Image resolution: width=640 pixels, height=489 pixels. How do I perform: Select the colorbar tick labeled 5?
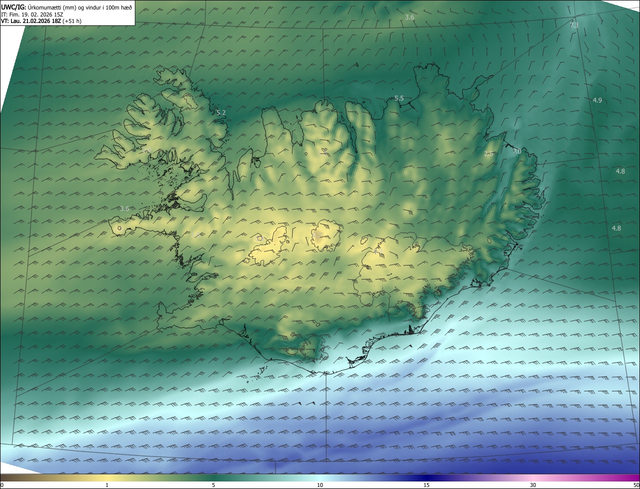tap(213, 485)
